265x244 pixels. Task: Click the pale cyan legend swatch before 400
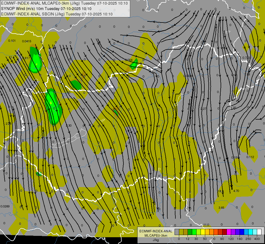click(x=255, y=232)
